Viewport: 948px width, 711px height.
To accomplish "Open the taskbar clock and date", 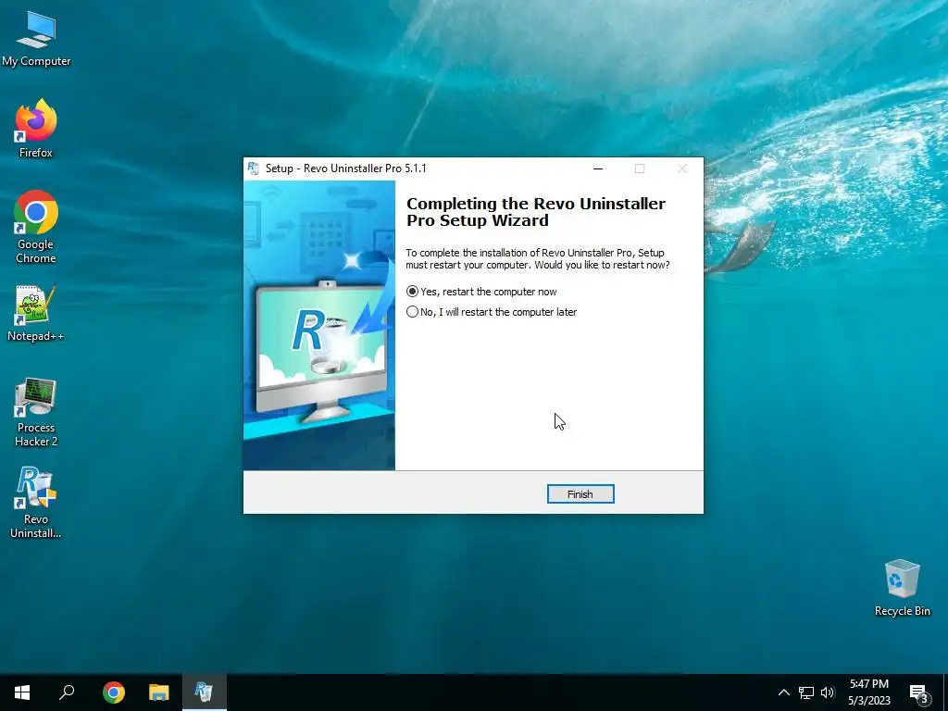I will [x=868, y=692].
